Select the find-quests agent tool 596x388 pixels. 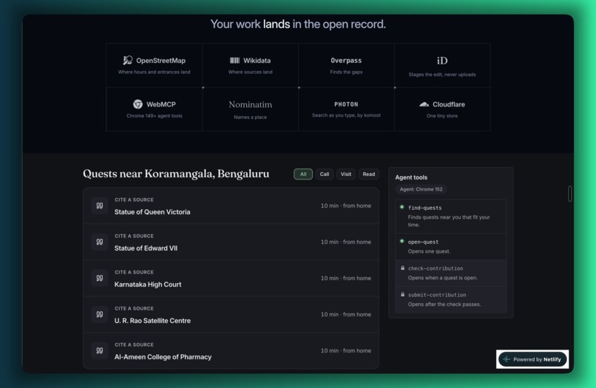(451, 217)
